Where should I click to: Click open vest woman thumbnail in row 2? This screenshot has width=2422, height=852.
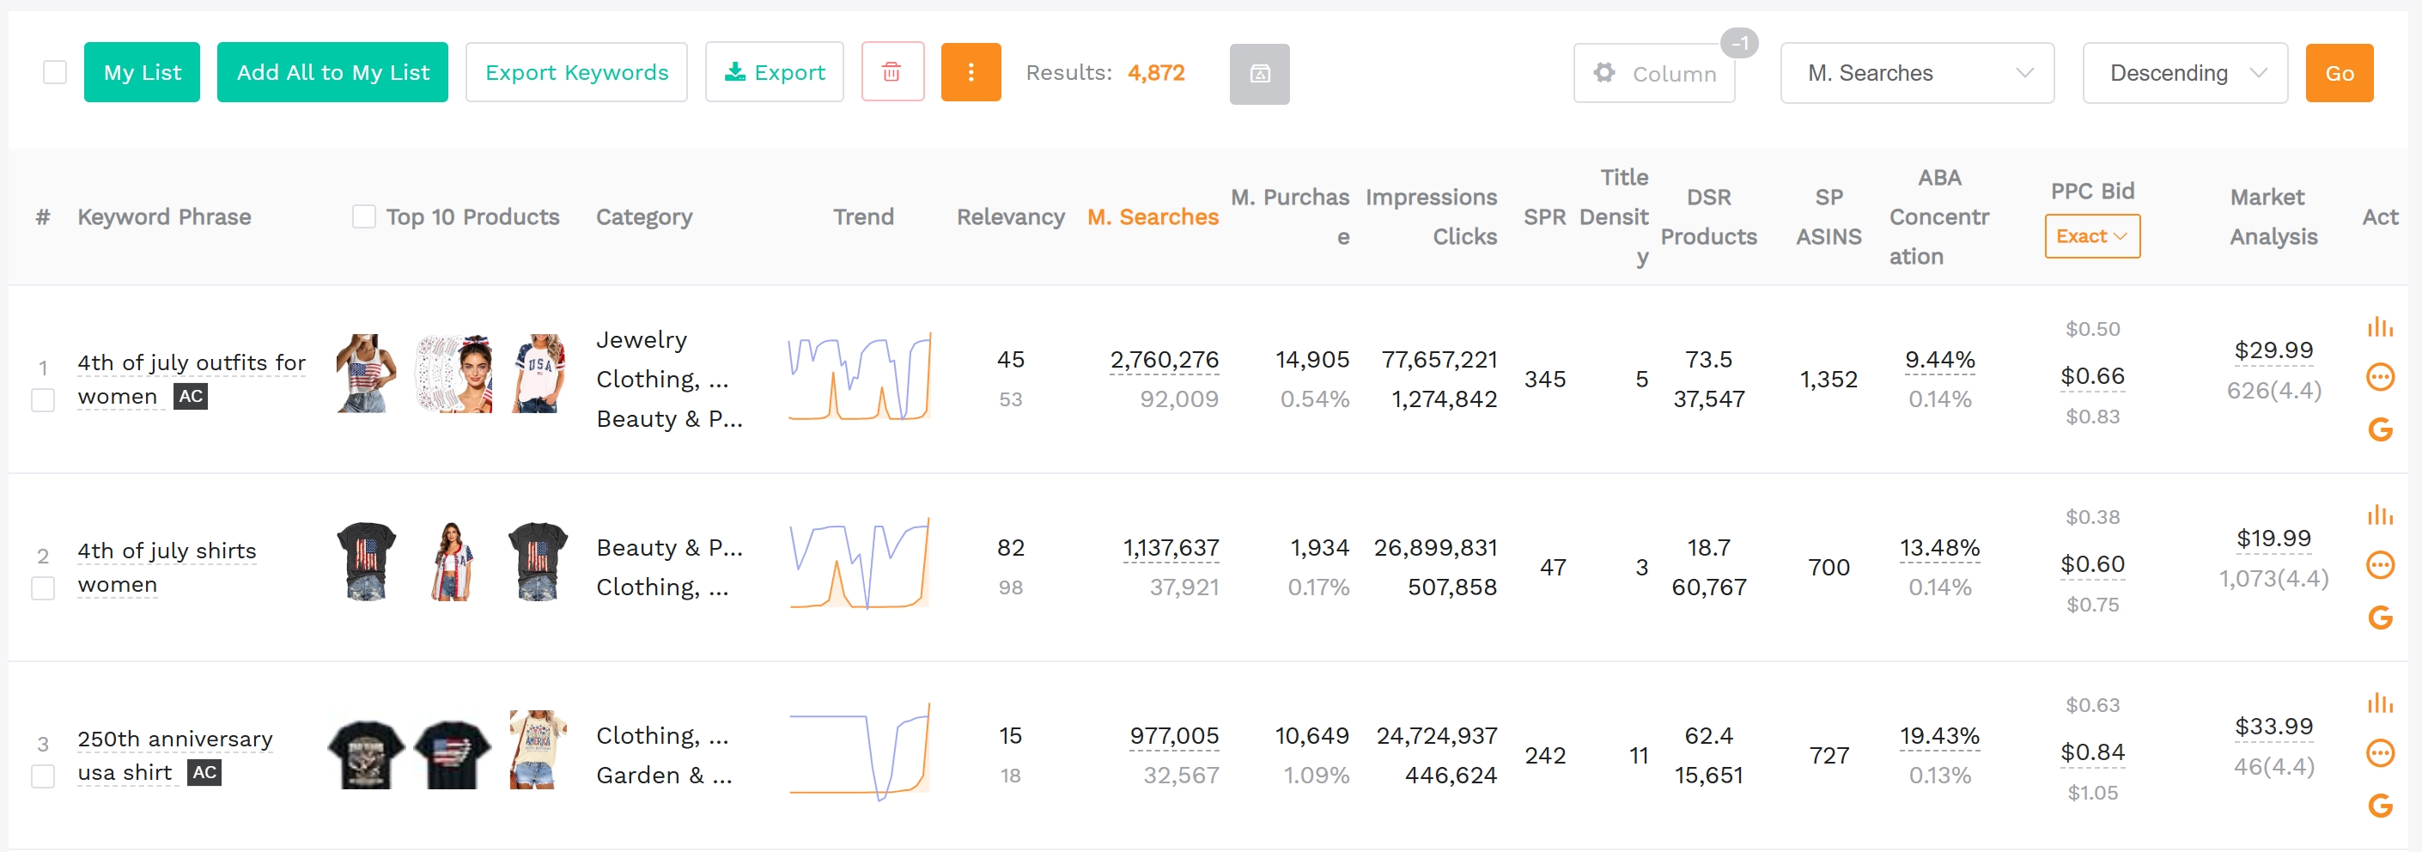click(x=453, y=562)
